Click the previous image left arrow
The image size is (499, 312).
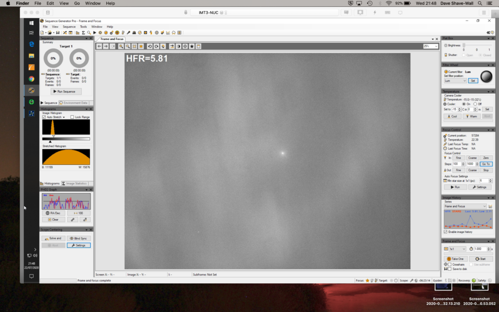pyautogui.click(x=99, y=46)
